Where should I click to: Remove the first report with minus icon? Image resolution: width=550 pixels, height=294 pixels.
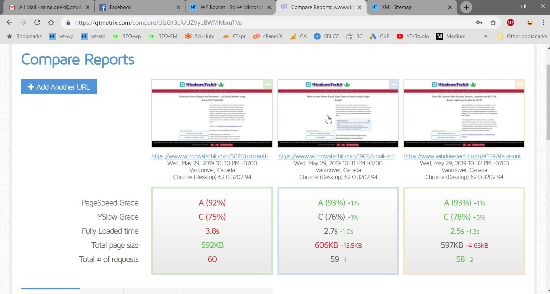click(x=268, y=84)
